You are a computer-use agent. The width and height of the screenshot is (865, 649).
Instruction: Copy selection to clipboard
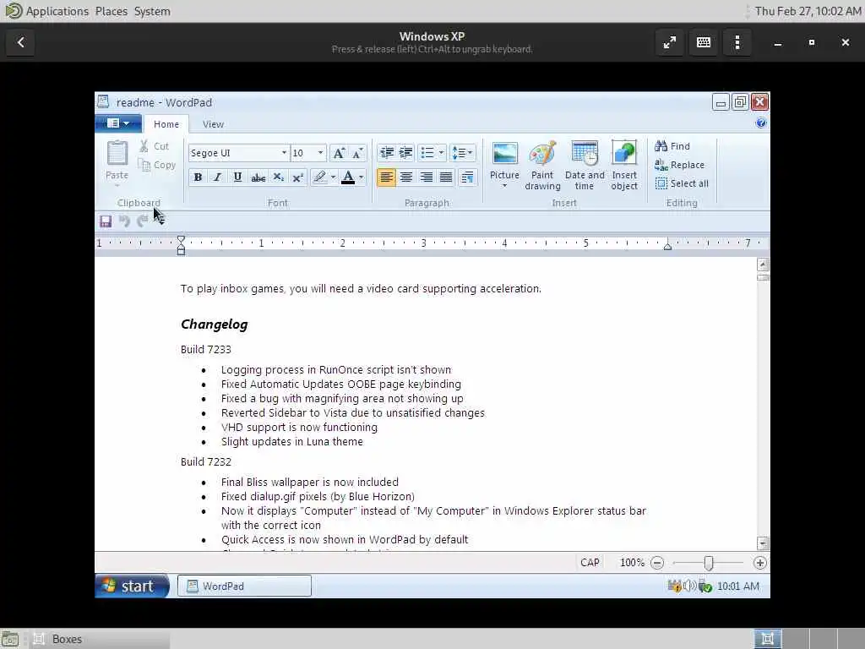156,165
